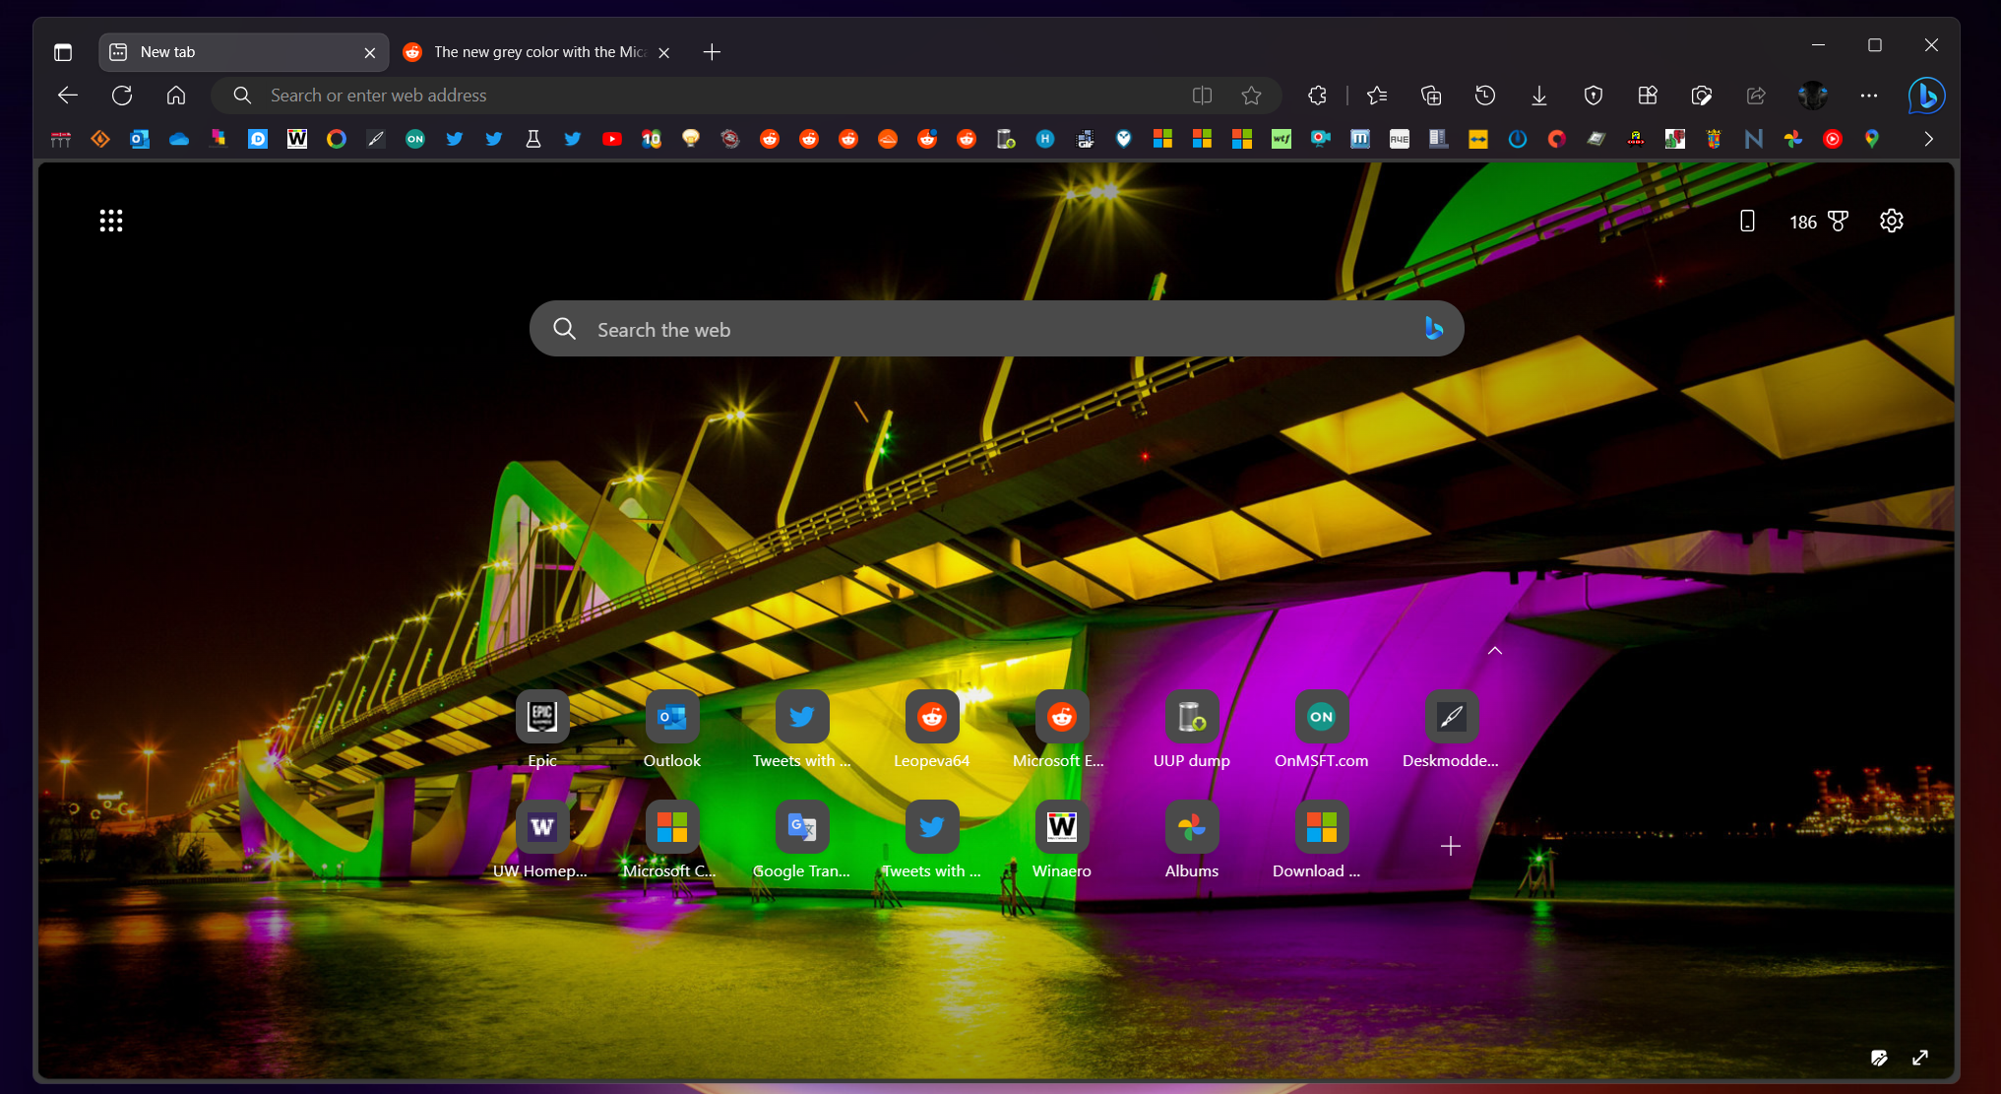This screenshot has height=1094, width=2001.
Task: Open the Downloads toolbar icon
Action: point(1539,96)
